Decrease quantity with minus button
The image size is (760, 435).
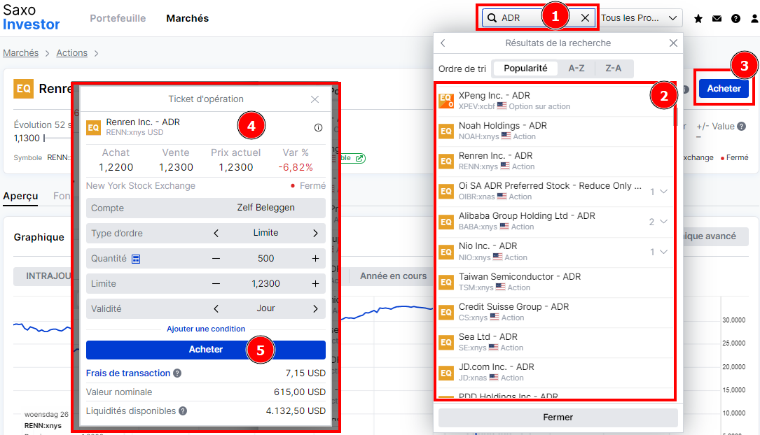[216, 258]
